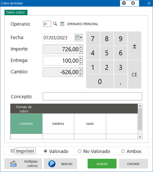
Task: Open the Fecha calendar dropdown
Action: pyautogui.click(x=79, y=38)
